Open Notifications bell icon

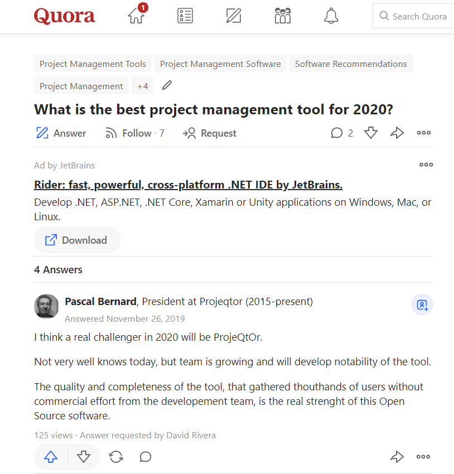pos(331,16)
